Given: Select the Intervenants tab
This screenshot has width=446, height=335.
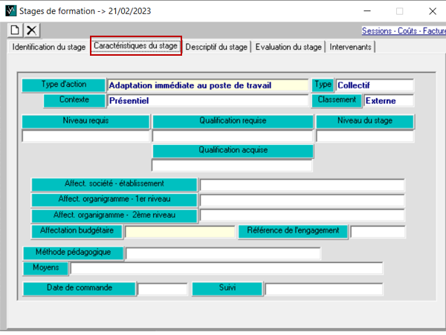Looking at the screenshot, I should click(352, 47).
